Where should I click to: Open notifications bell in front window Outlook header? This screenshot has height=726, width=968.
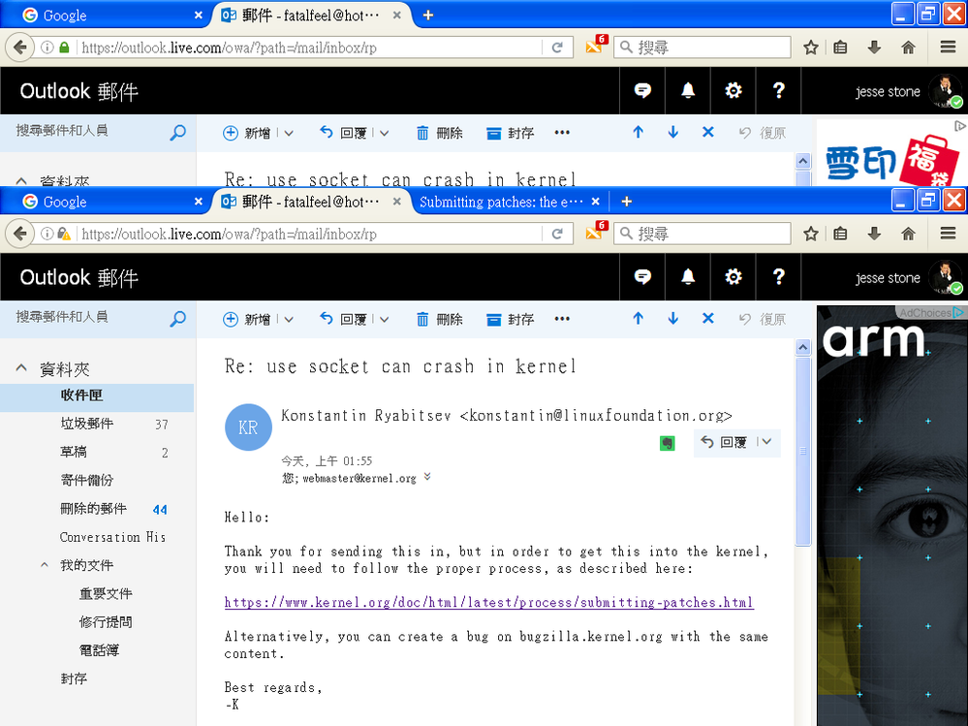688,277
